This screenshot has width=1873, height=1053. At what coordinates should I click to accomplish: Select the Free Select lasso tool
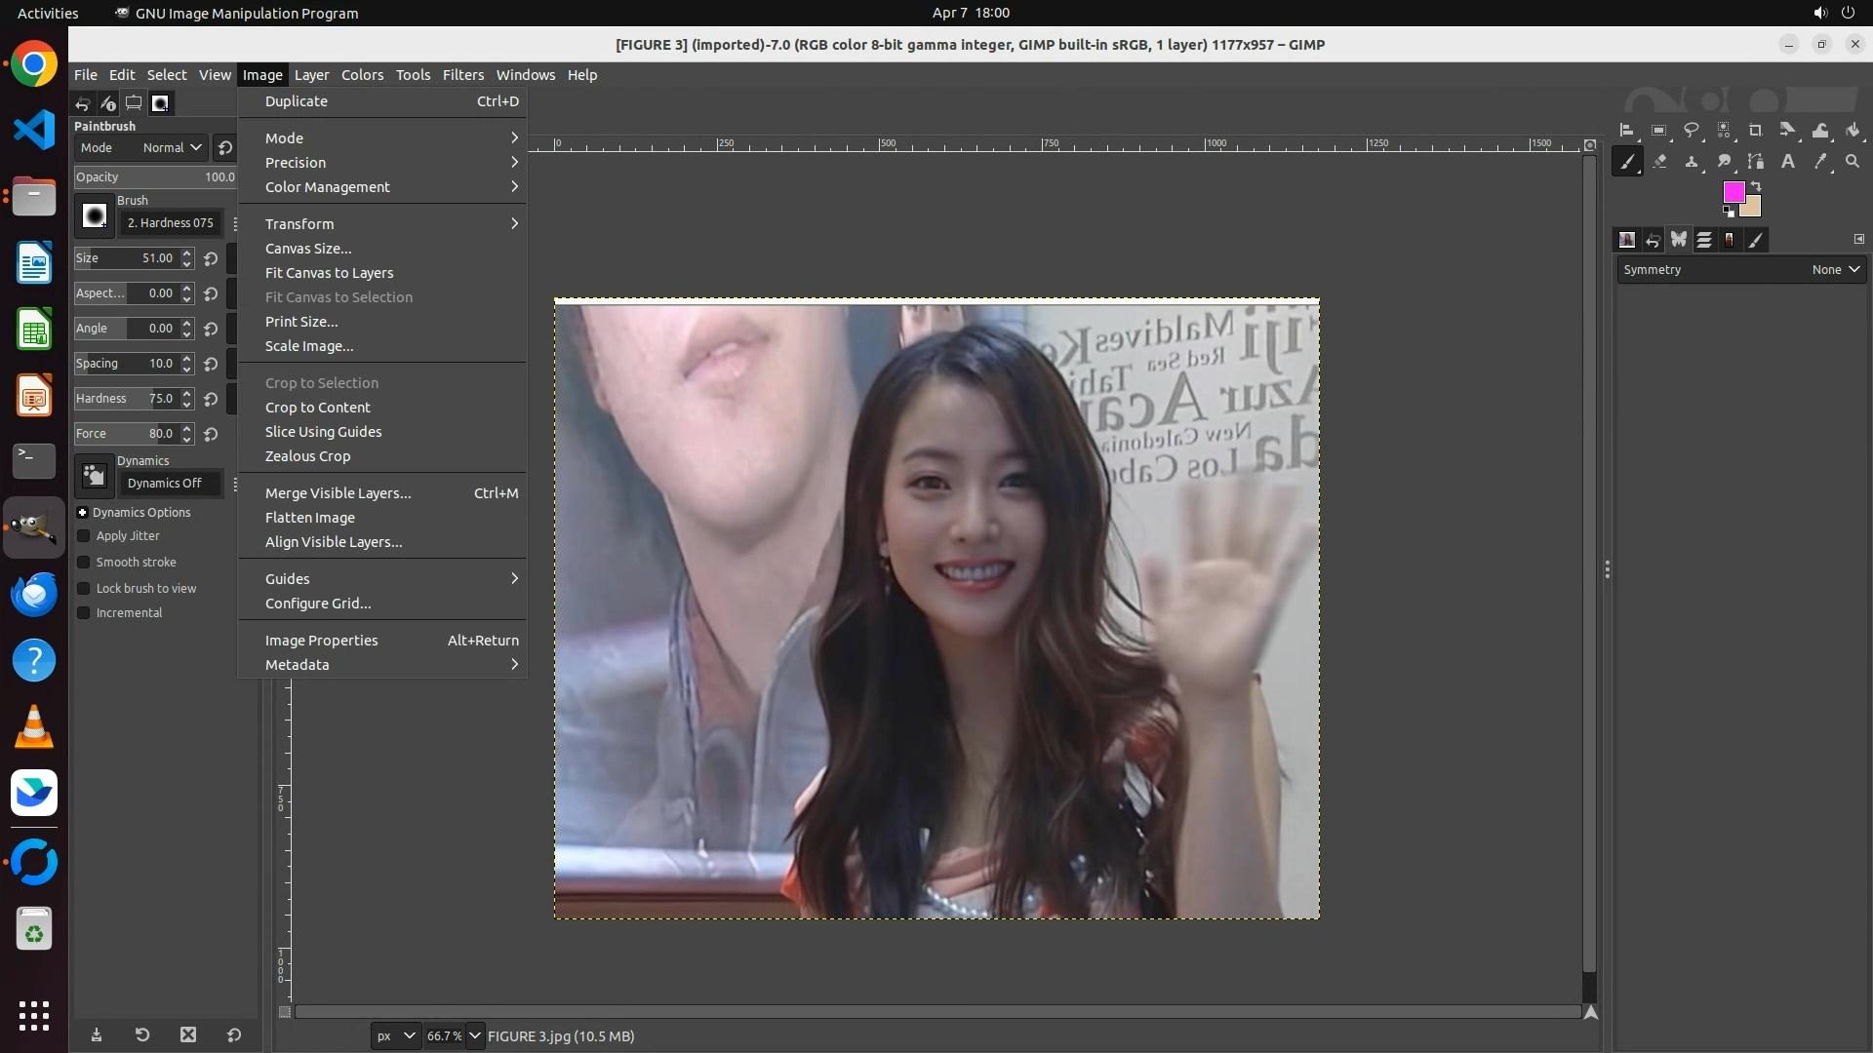pyautogui.click(x=1691, y=130)
